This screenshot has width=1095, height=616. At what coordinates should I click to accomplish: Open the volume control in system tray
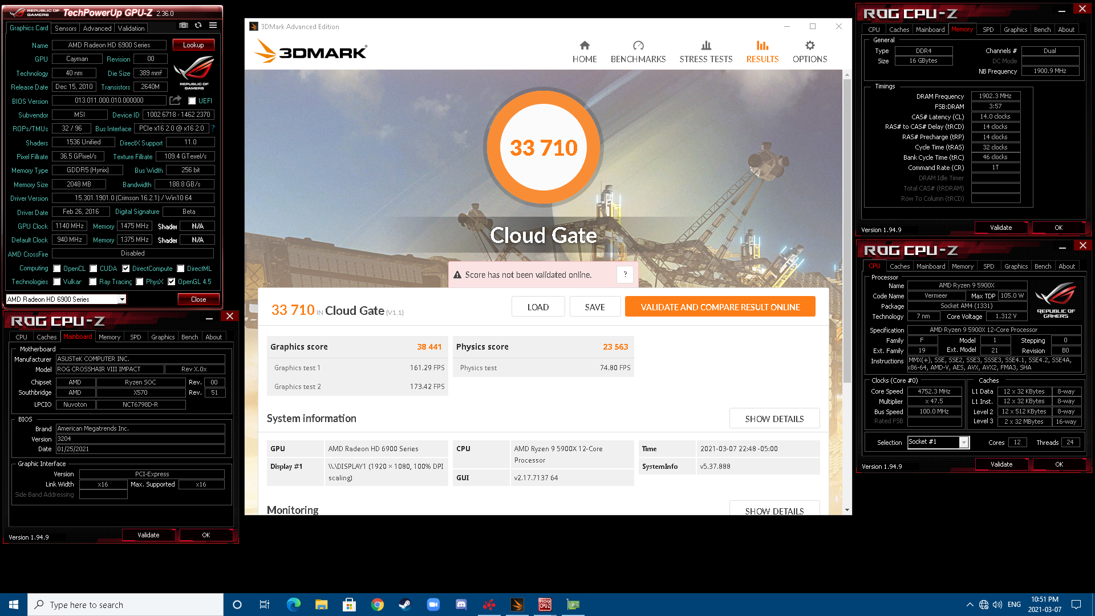point(997,605)
